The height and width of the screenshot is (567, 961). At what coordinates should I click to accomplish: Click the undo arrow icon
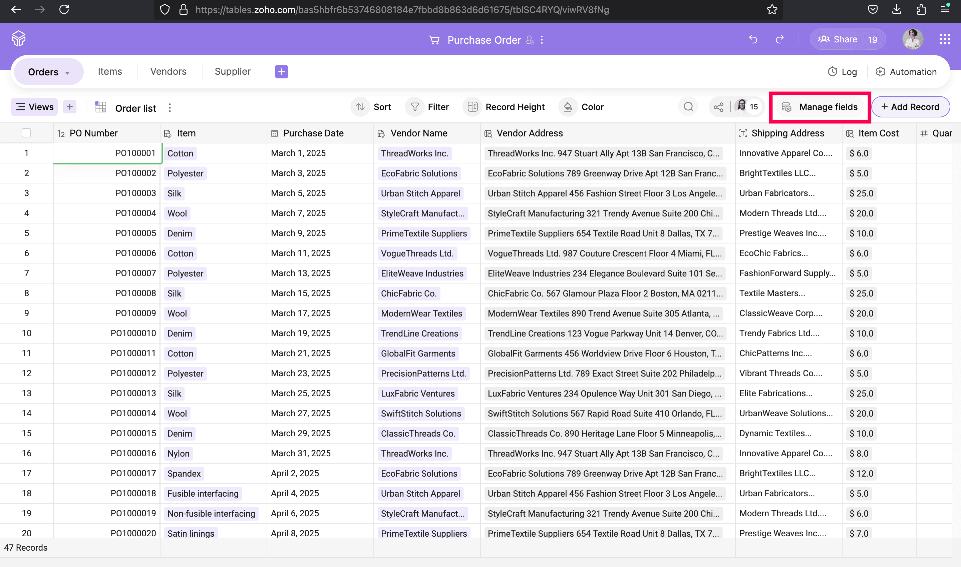click(753, 39)
